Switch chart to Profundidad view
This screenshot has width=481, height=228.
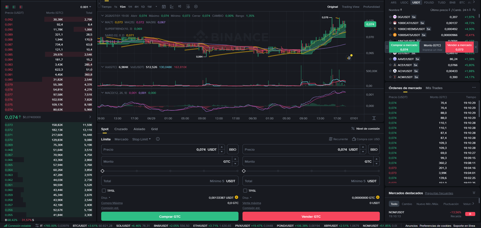[x=372, y=7]
